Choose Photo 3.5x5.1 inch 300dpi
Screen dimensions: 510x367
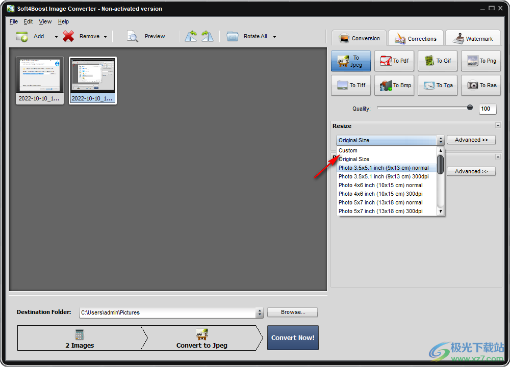point(387,176)
